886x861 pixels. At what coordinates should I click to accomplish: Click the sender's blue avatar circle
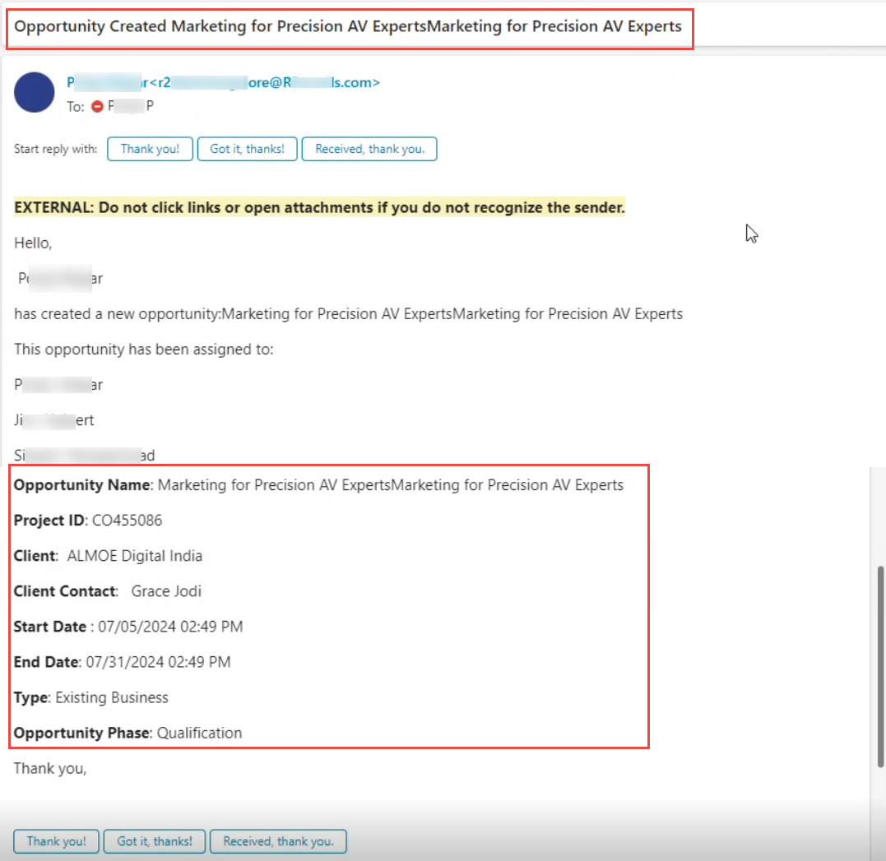point(35,92)
